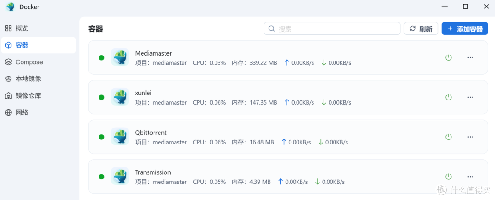The height and width of the screenshot is (200, 495).
Task: Click the green status dot for Mediamaster
Action: [x=101, y=57]
